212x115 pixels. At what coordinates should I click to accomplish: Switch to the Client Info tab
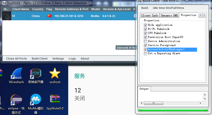point(150,15)
